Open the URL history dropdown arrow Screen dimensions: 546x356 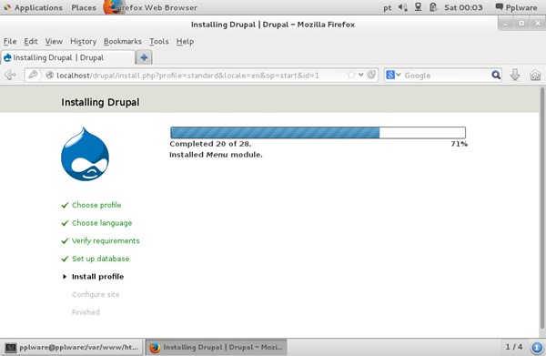pos(361,75)
